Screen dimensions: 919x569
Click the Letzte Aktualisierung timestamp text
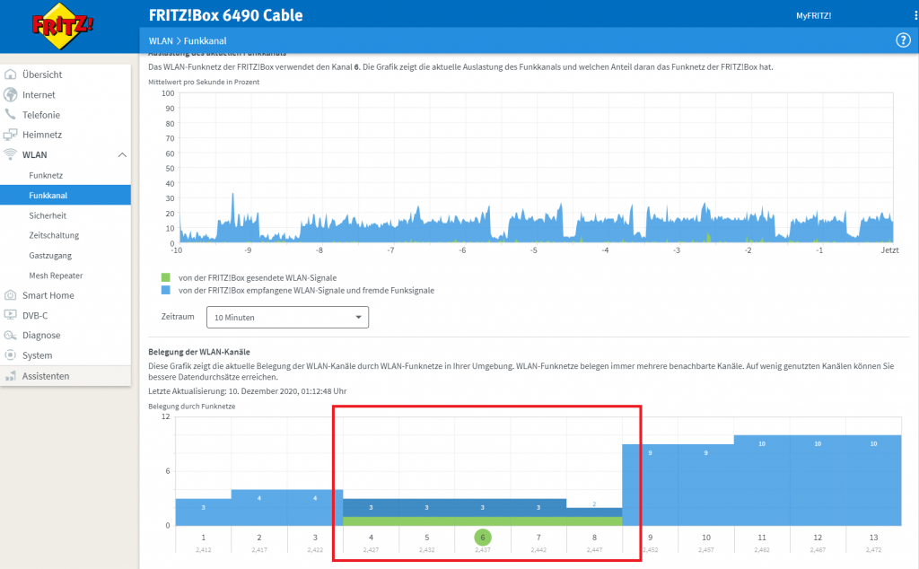click(248, 391)
